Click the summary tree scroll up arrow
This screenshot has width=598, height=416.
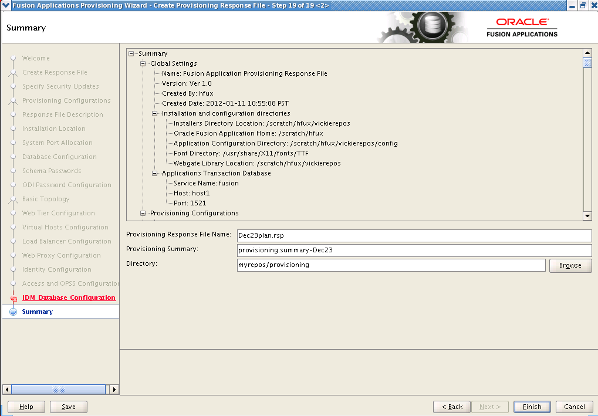coord(587,53)
